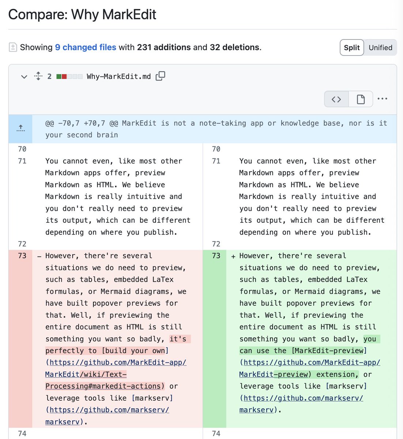Click right line number 72
This screenshot has height=439, width=403.
click(216, 244)
